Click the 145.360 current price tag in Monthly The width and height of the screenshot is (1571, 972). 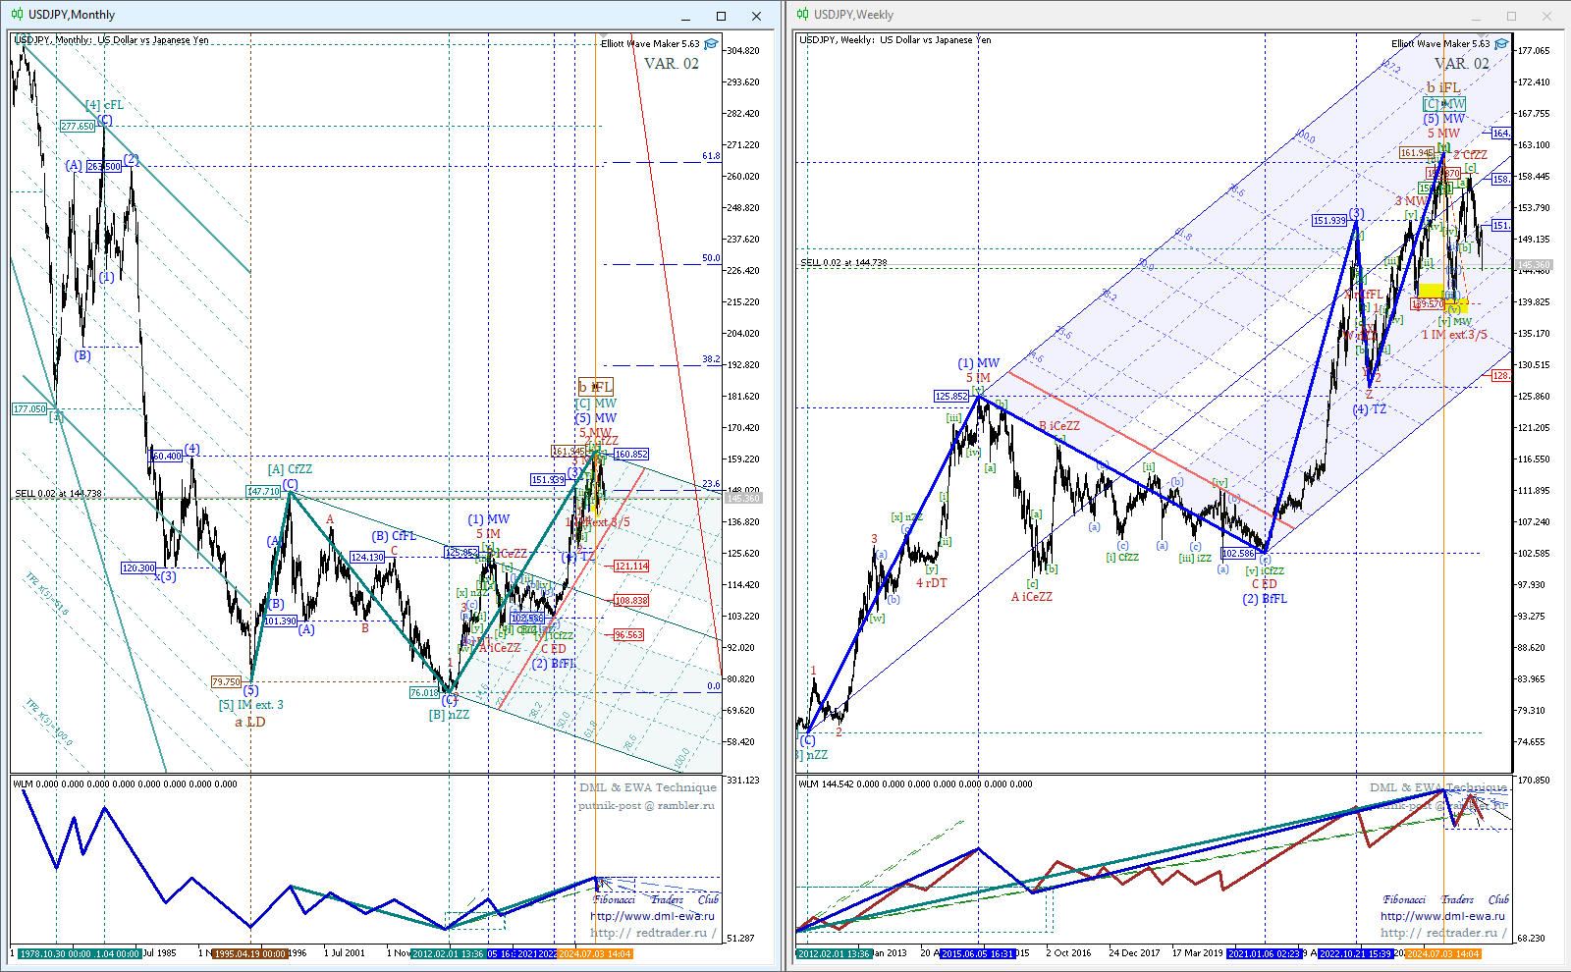(743, 499)
